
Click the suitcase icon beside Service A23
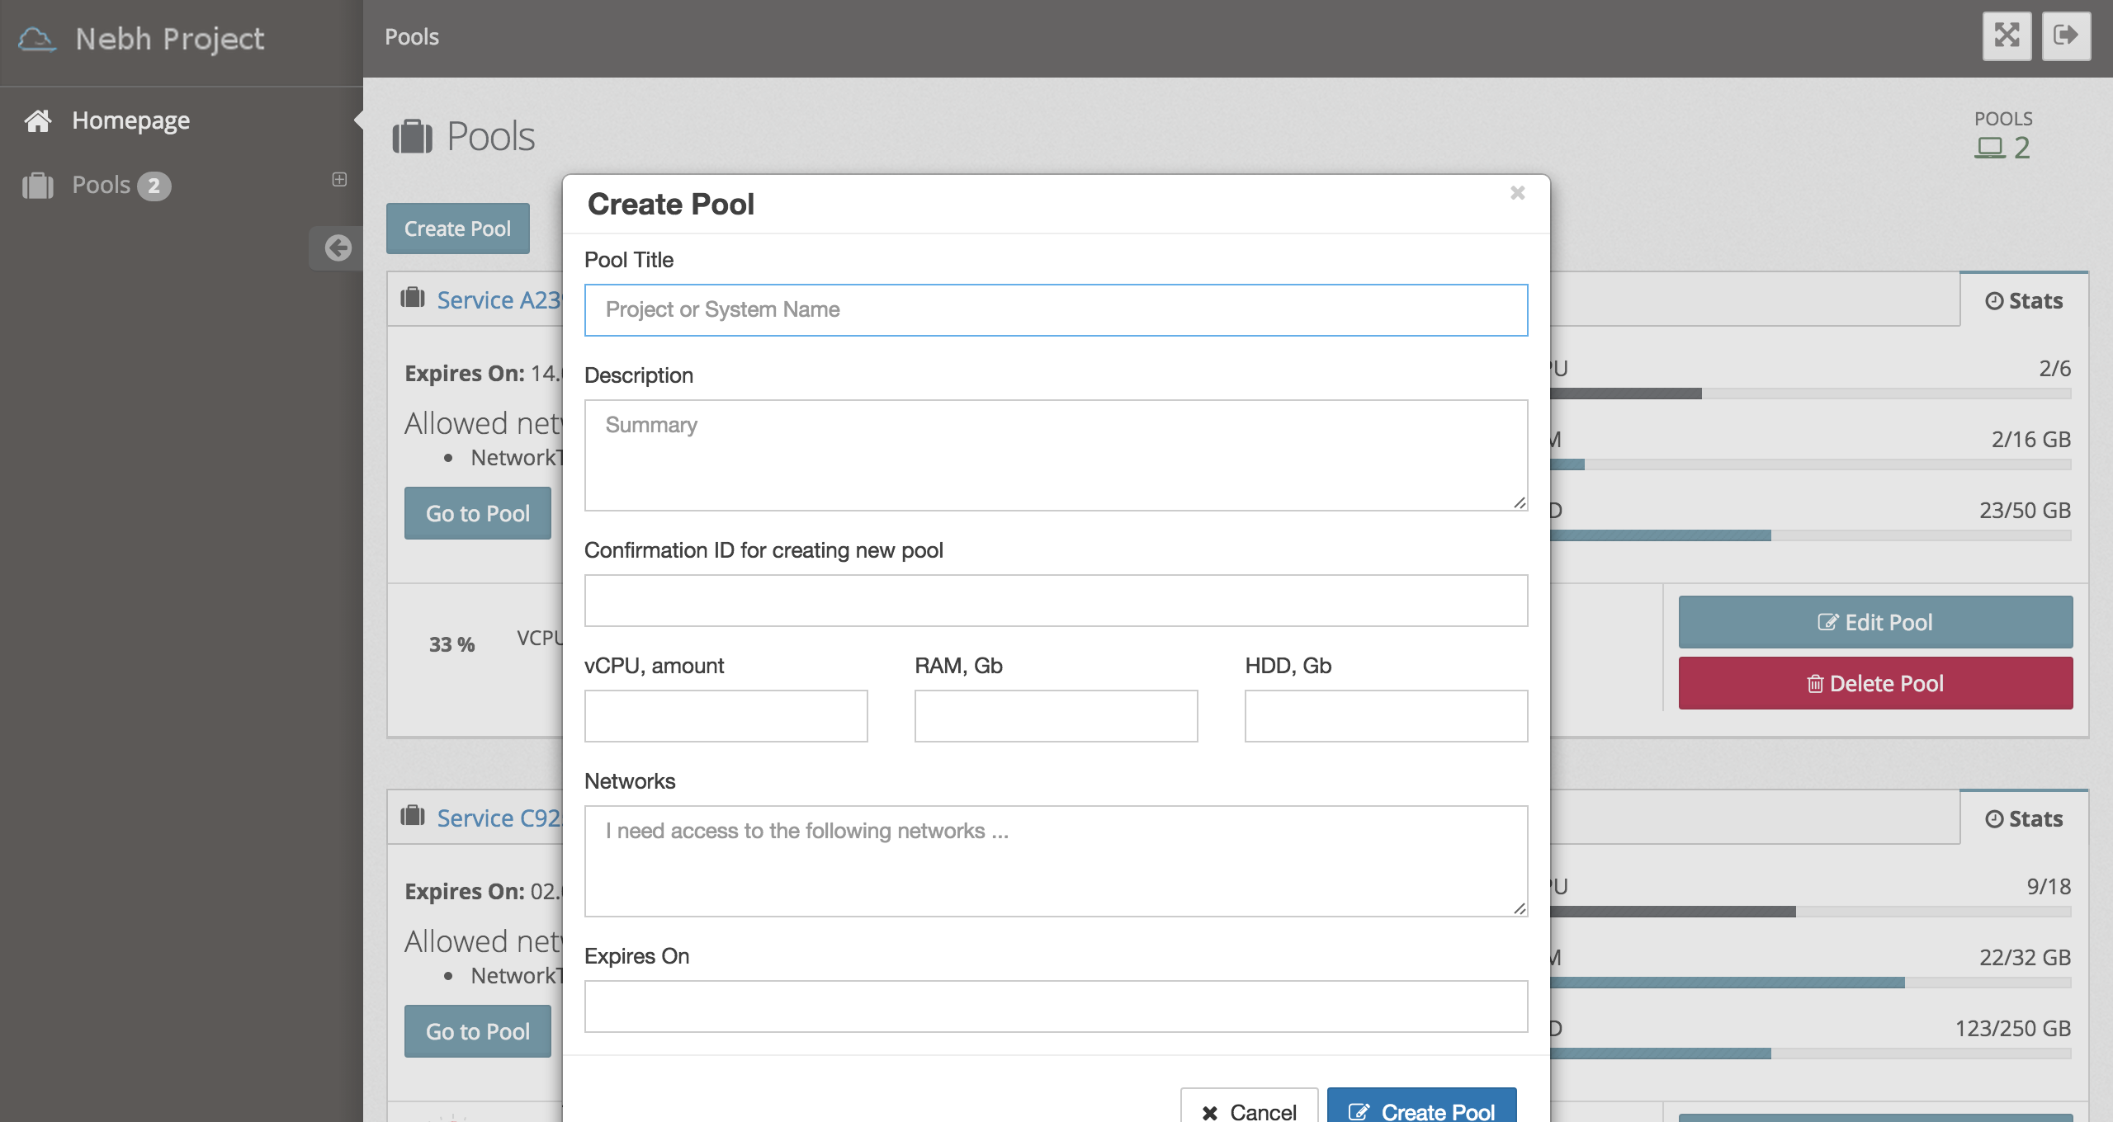[x=413, y=298]
